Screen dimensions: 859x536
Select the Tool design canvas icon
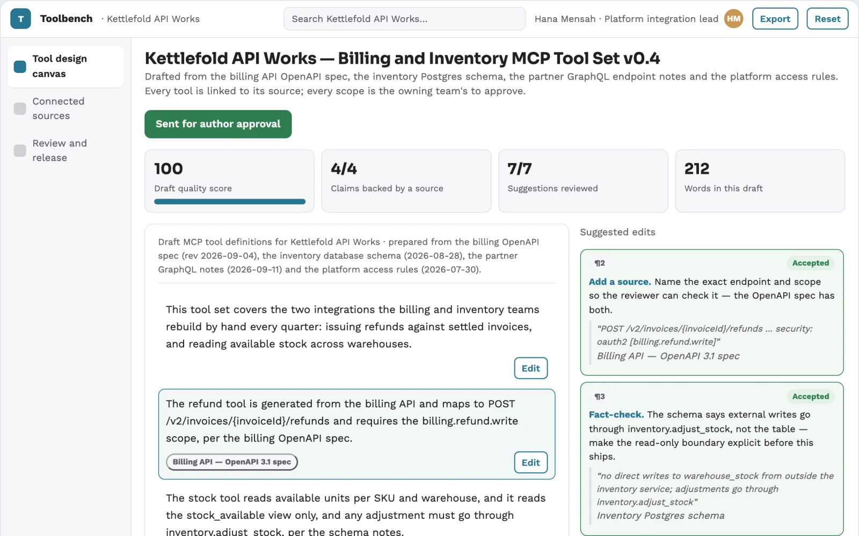[x=20, y=67]
